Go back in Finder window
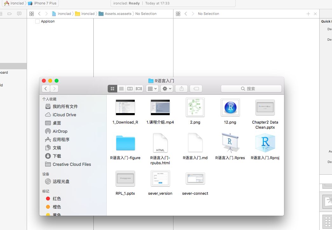 point(46,89)
